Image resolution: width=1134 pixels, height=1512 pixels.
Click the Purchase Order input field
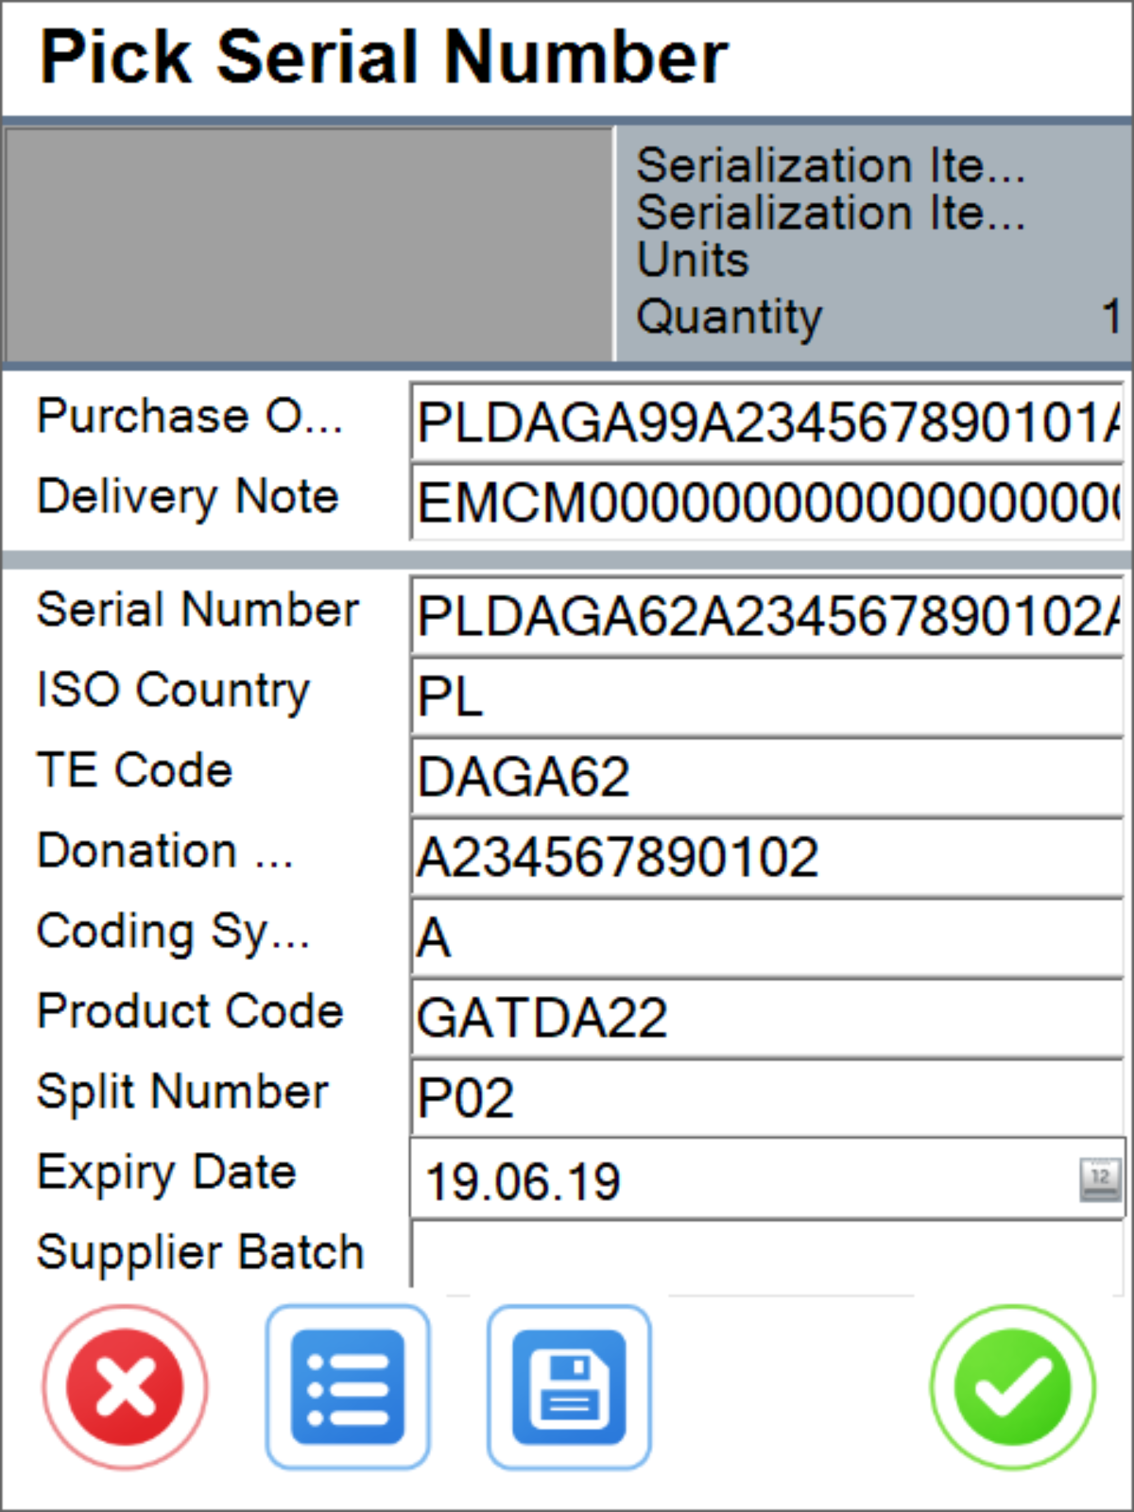tap(765, 421)
